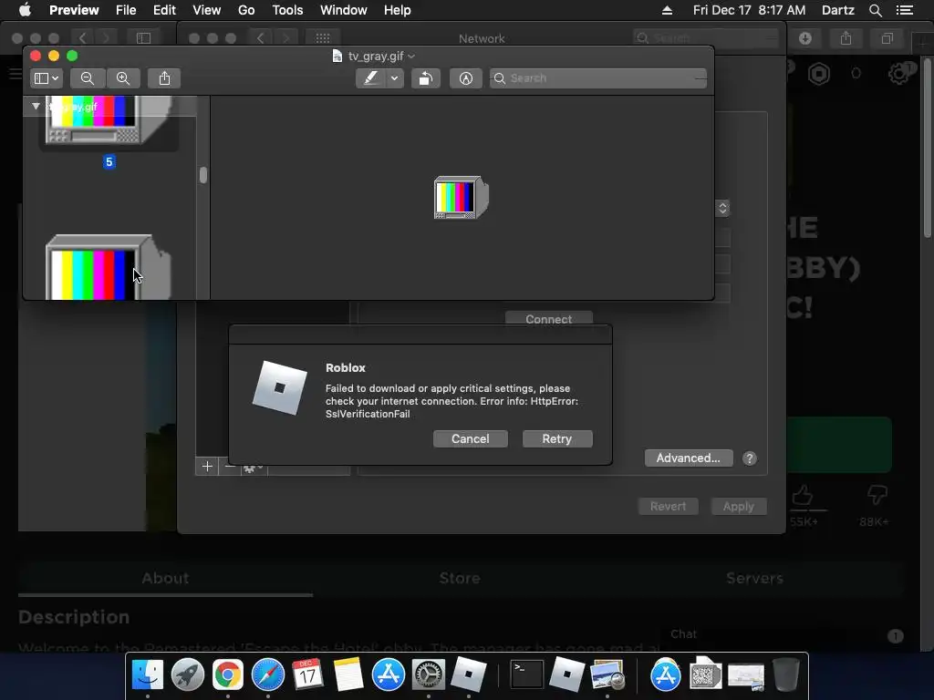934x700 pixels.
Task: Click the Search field in Network window toolbar
Action: point(705,38)
